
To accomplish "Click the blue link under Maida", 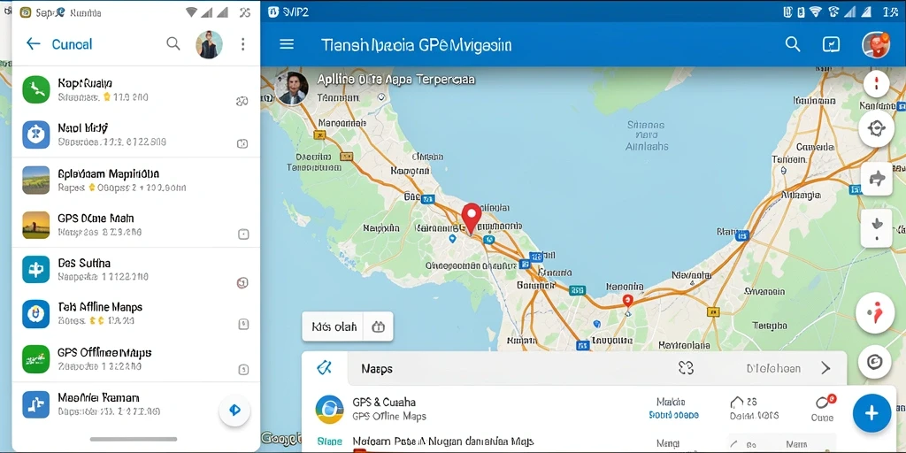I will click(673, 415).
